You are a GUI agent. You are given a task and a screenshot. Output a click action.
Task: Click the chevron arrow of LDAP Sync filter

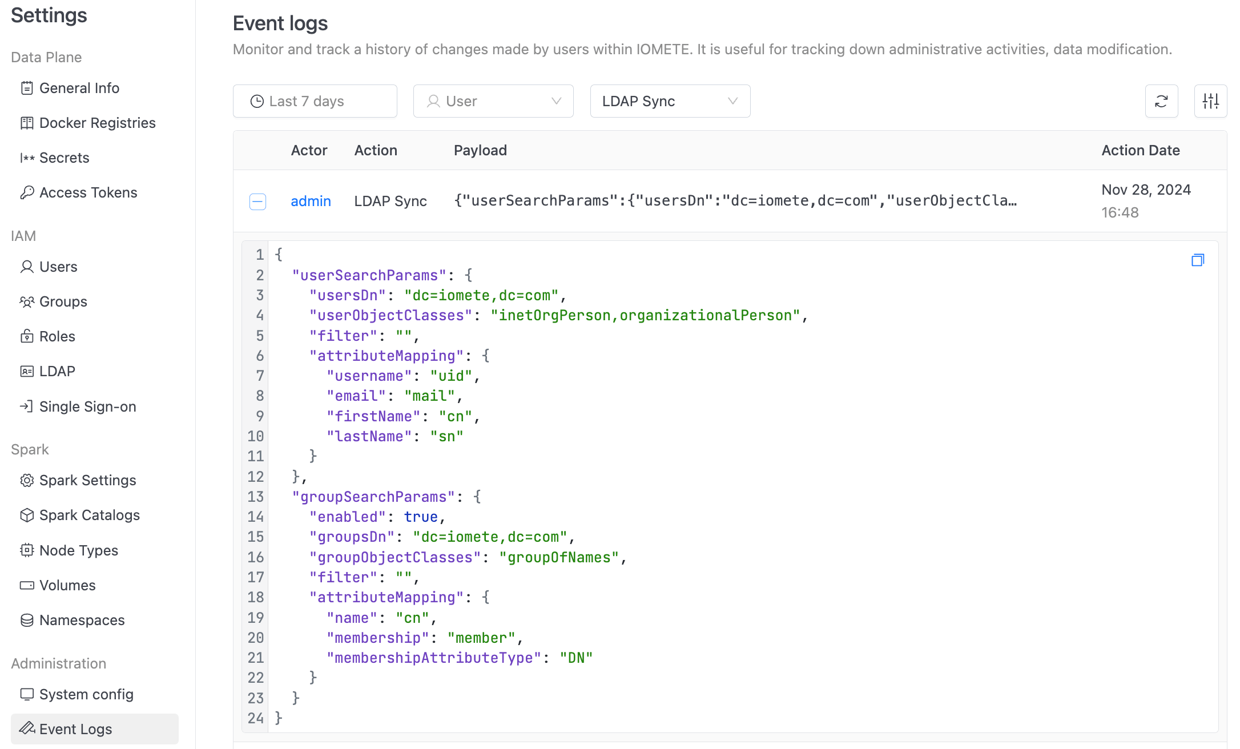click(x=733, y=101)
